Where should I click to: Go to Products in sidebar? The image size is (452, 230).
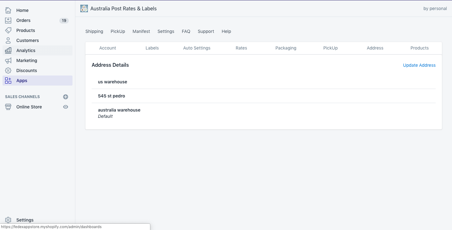tap(25, 30)
